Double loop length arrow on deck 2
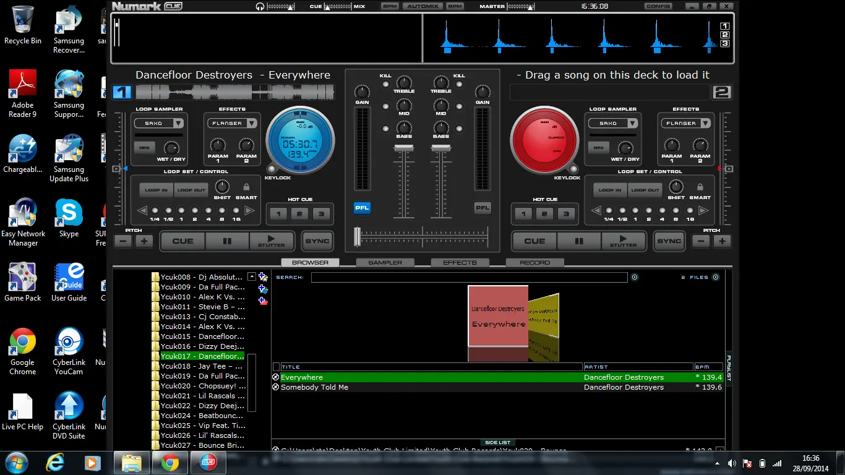 click(703, 210)
